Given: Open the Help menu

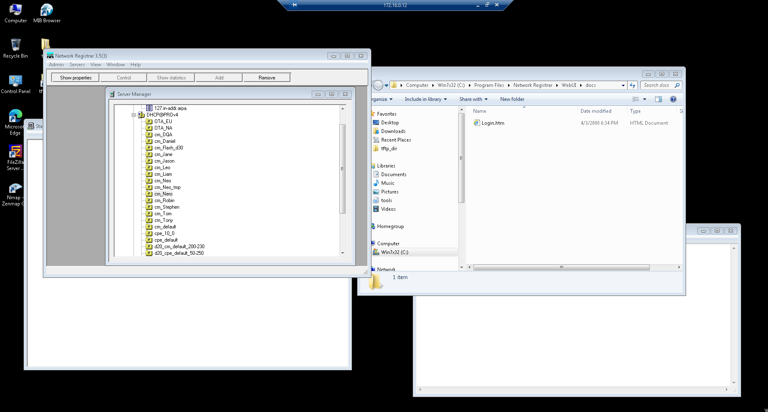Looking at the screenshot, I should (135, 65).
